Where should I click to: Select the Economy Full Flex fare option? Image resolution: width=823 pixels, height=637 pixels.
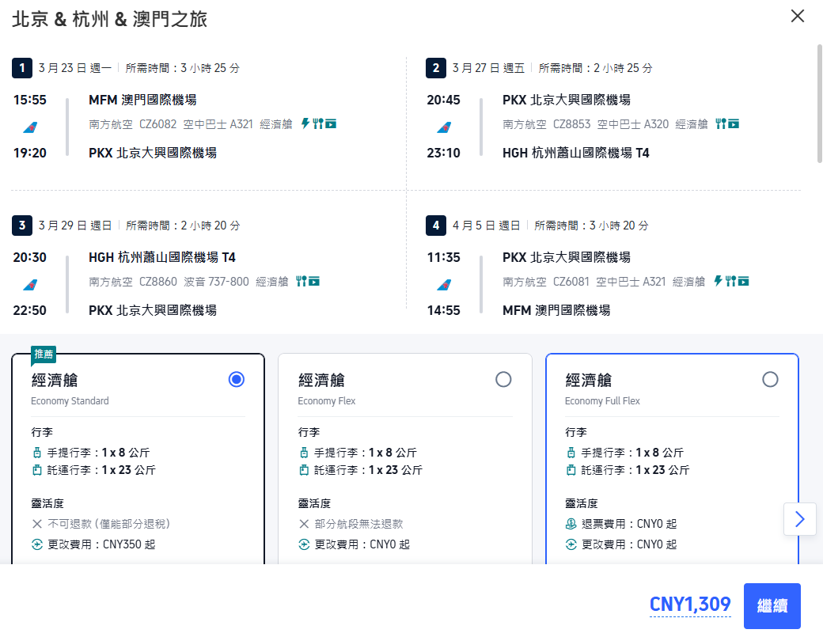(770, 379)
